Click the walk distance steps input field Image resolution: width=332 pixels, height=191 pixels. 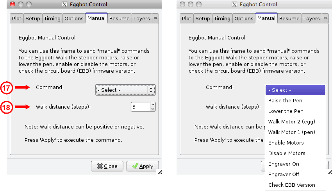click(x=140, y=107)
